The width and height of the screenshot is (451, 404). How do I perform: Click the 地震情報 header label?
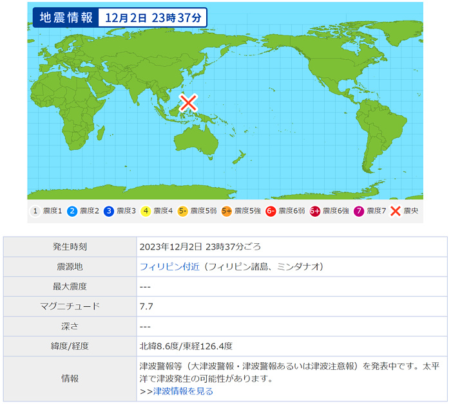tap(66, 17)
